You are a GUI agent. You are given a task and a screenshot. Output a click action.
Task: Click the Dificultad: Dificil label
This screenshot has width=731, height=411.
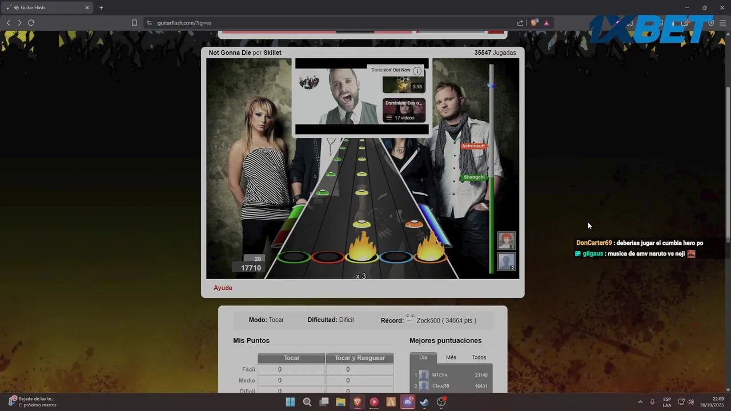click(331, 320)
